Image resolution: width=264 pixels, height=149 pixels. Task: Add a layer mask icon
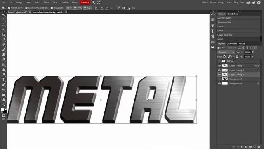(246, 147)
